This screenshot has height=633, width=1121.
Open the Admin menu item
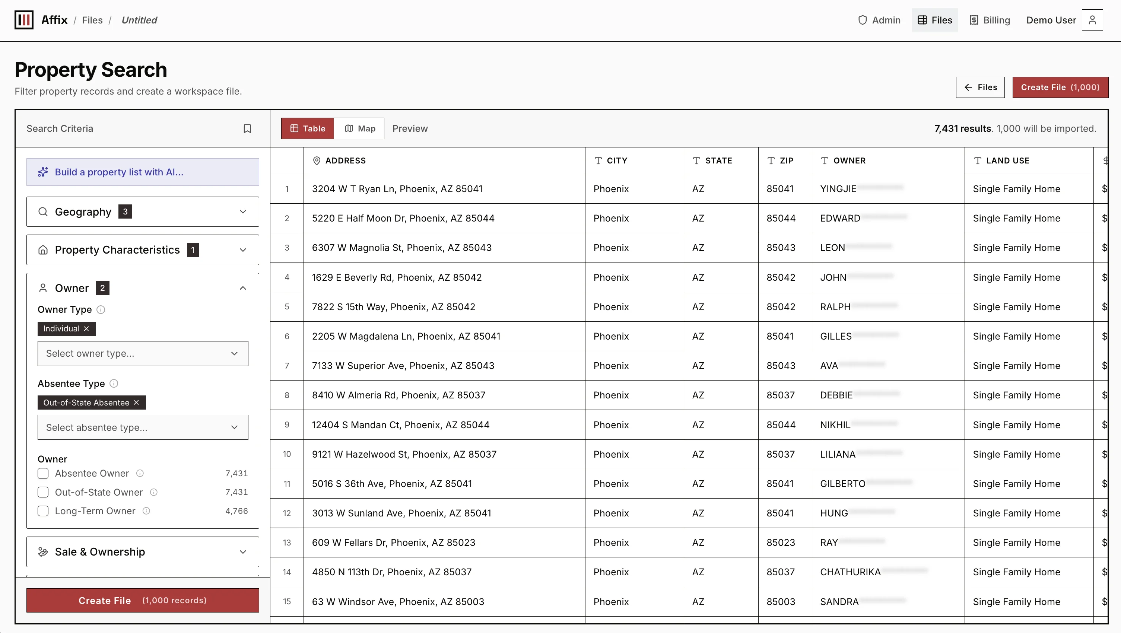click(x=879, y=20)
